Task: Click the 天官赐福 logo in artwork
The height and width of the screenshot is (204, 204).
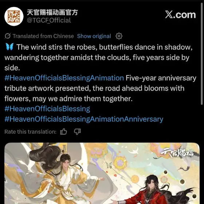Action: tap(177, 153)
